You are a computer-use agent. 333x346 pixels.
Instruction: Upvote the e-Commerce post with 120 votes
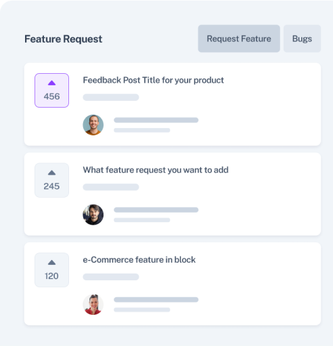pyautogui.click(x=51, y=270)
